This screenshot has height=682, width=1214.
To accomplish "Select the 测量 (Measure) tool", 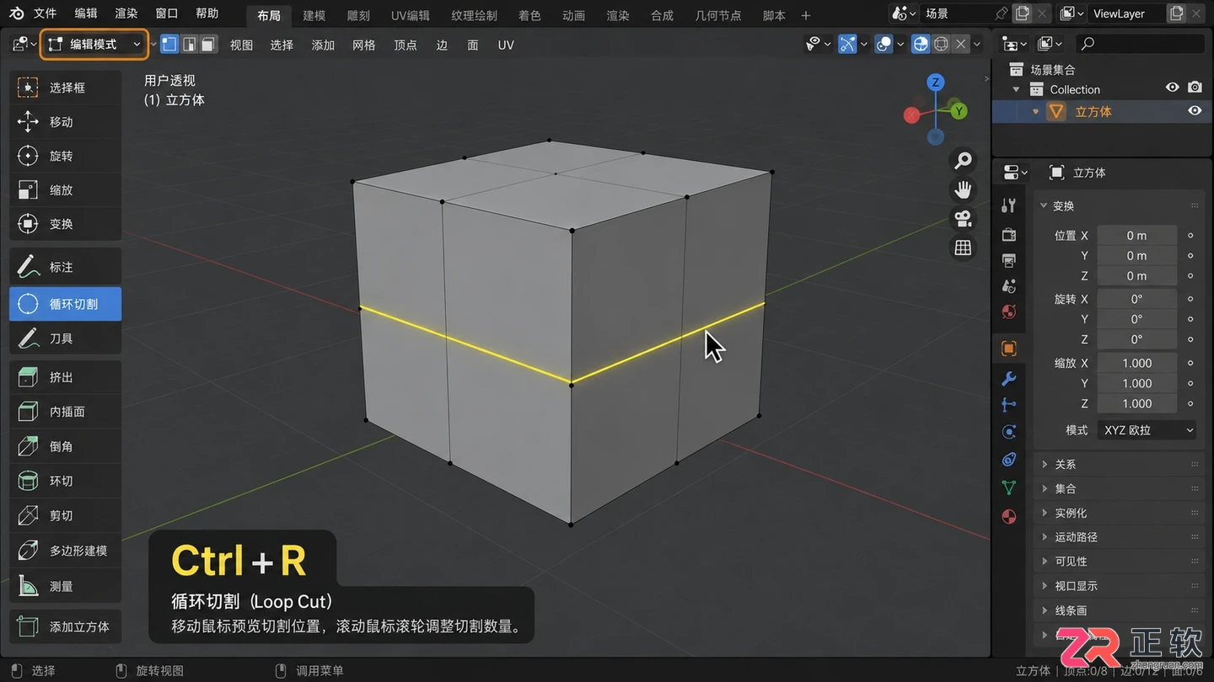I will [65, 586].
